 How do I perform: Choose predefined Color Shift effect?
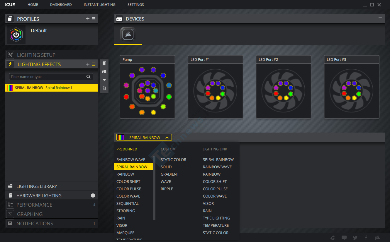coord(128,181)
